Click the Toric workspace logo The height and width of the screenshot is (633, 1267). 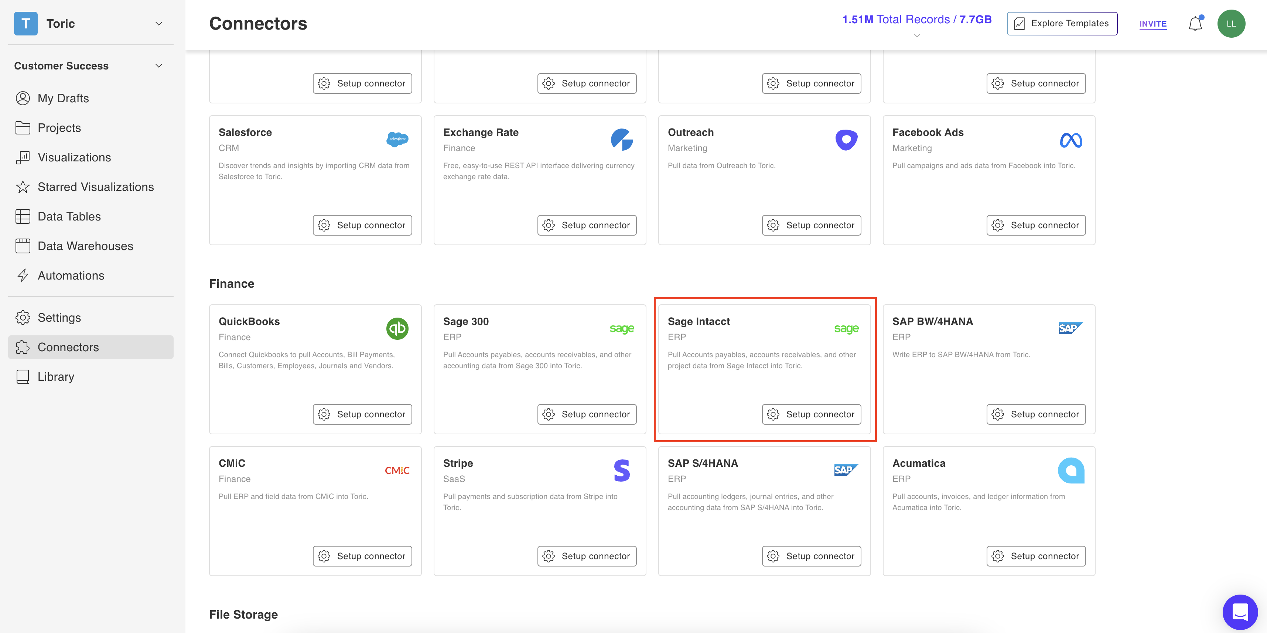pyautogui.click(x=25, y=24)
